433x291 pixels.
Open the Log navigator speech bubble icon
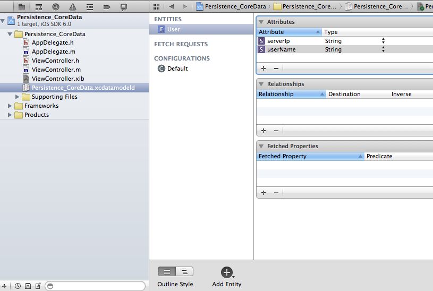[124, 6]
